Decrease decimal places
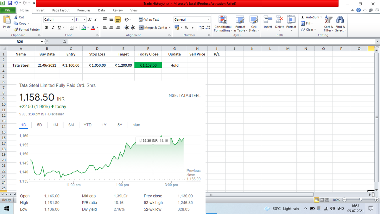Screen dimensions: 380x214 click(x=208, y=28)
